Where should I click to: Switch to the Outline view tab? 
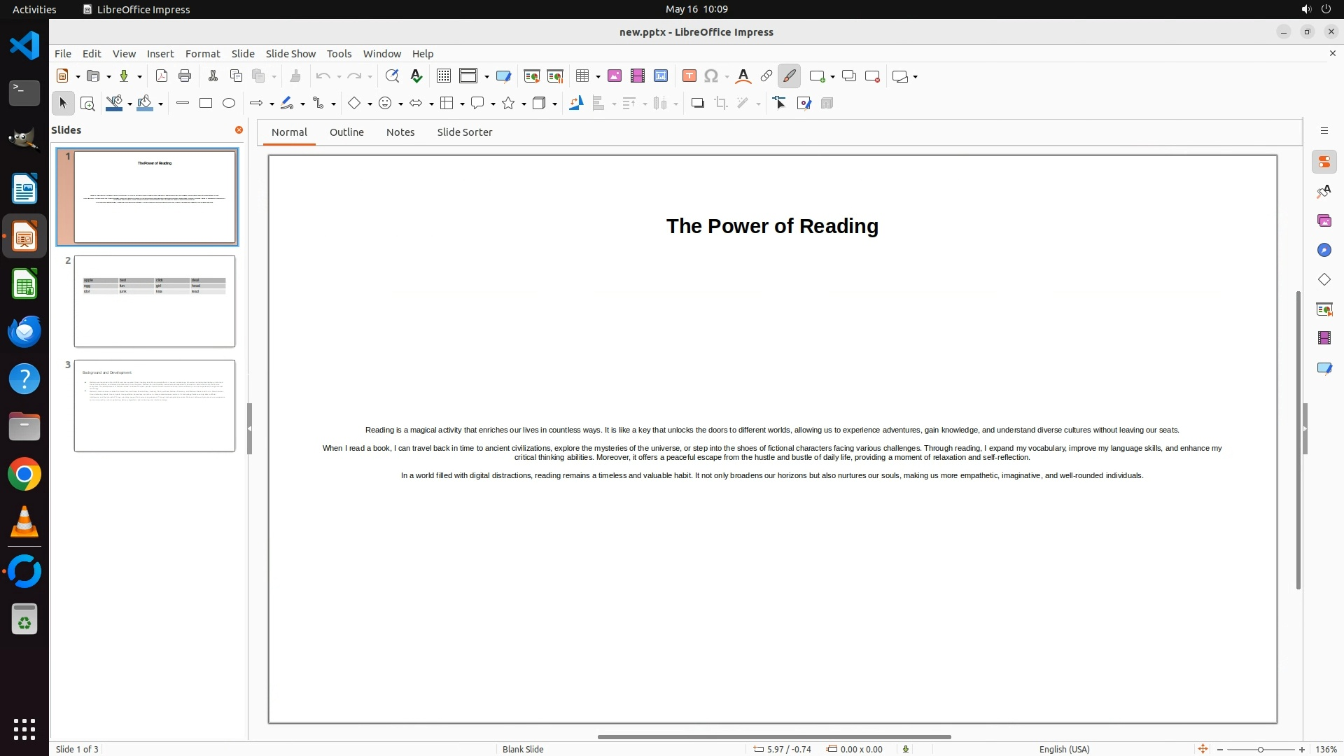[x=346, y=132]
